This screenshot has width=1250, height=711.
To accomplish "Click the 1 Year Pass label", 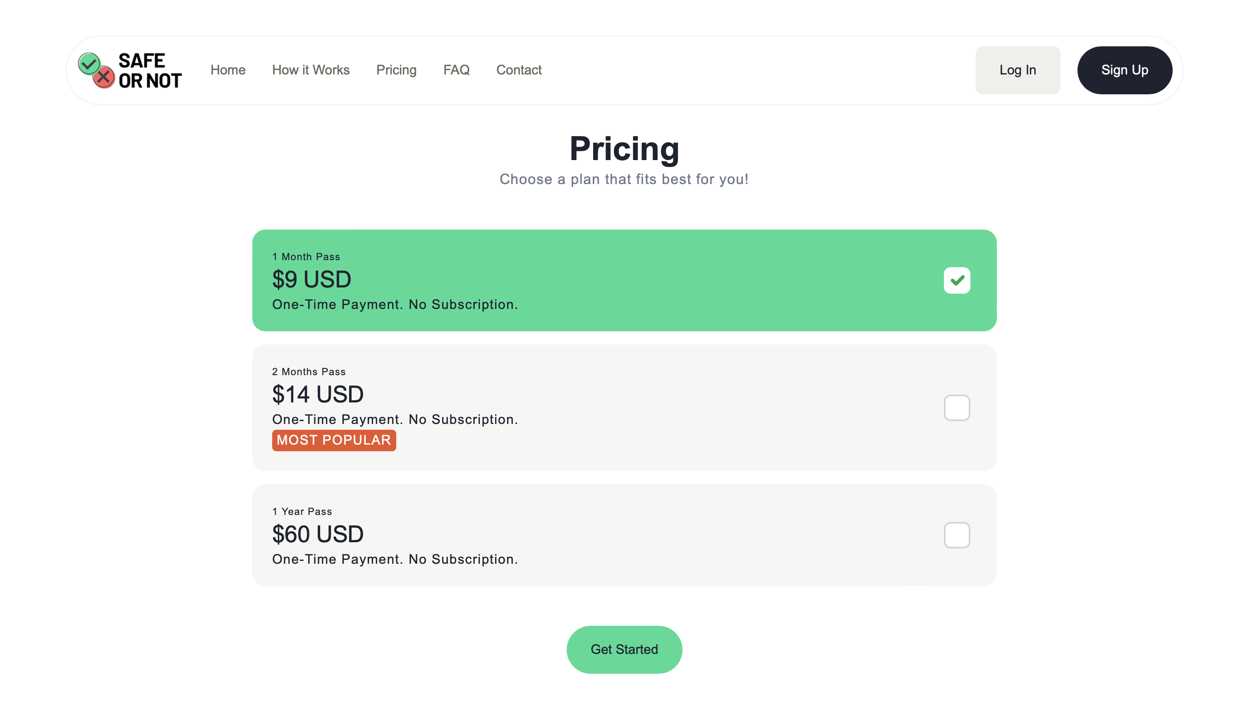I will click(x=302, y=511).
